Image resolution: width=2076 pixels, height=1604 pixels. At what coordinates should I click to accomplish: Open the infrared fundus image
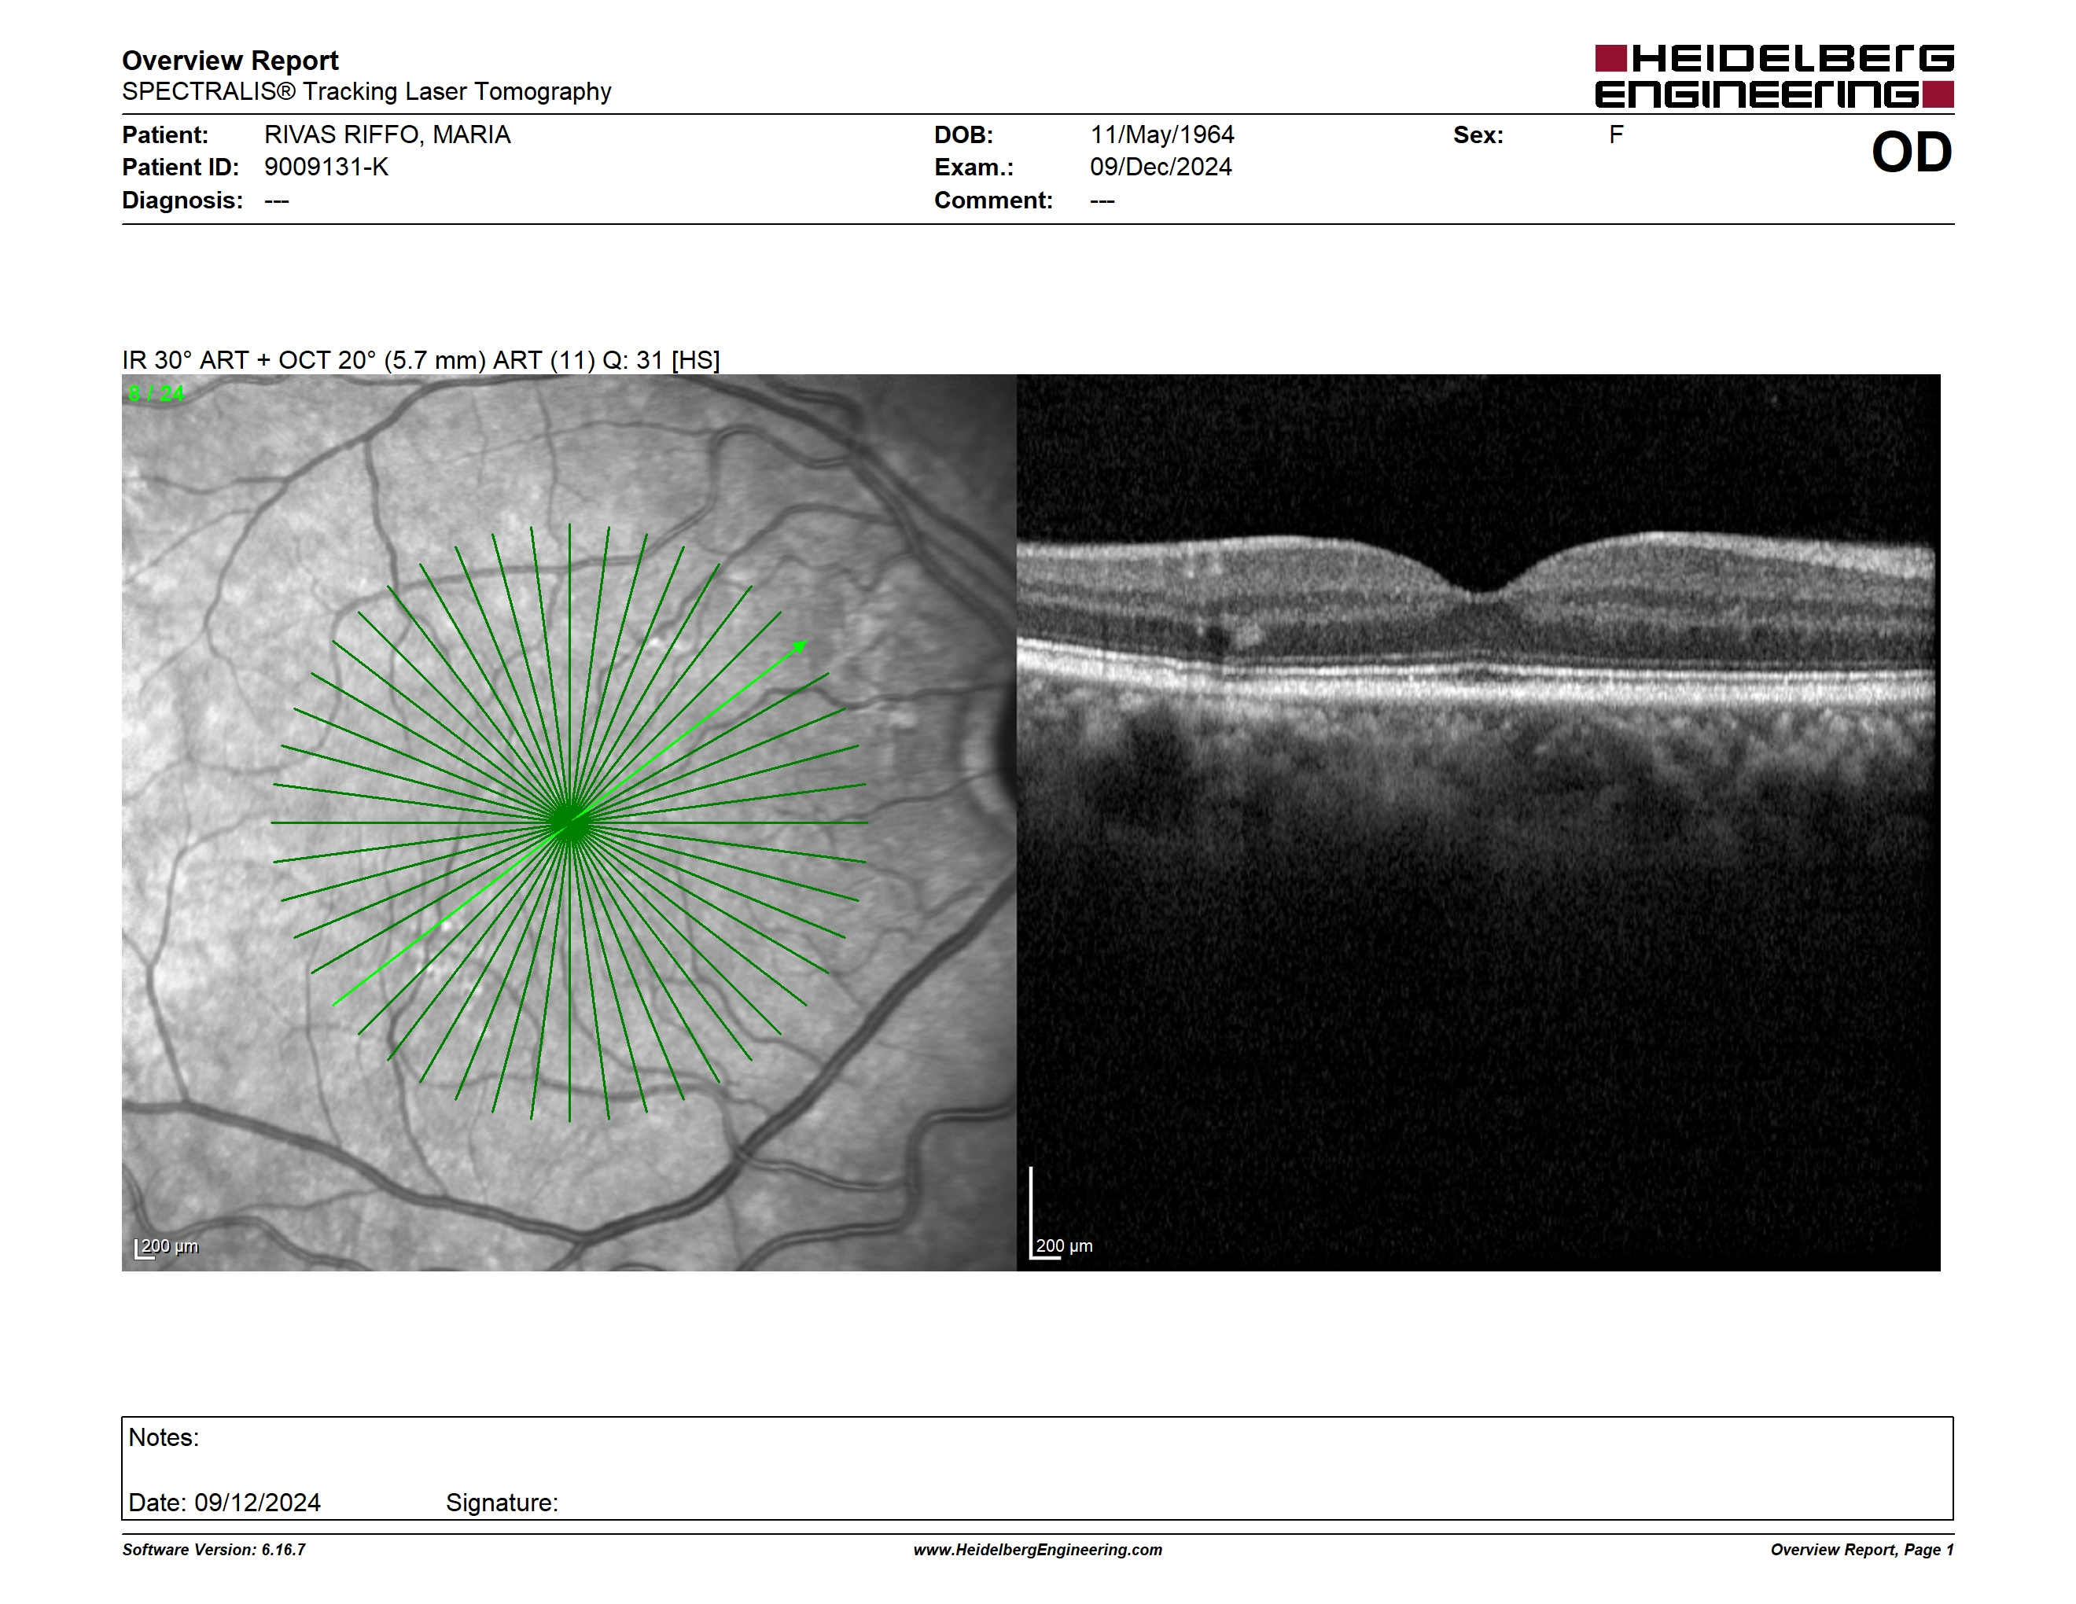click(x=569, y=822)
